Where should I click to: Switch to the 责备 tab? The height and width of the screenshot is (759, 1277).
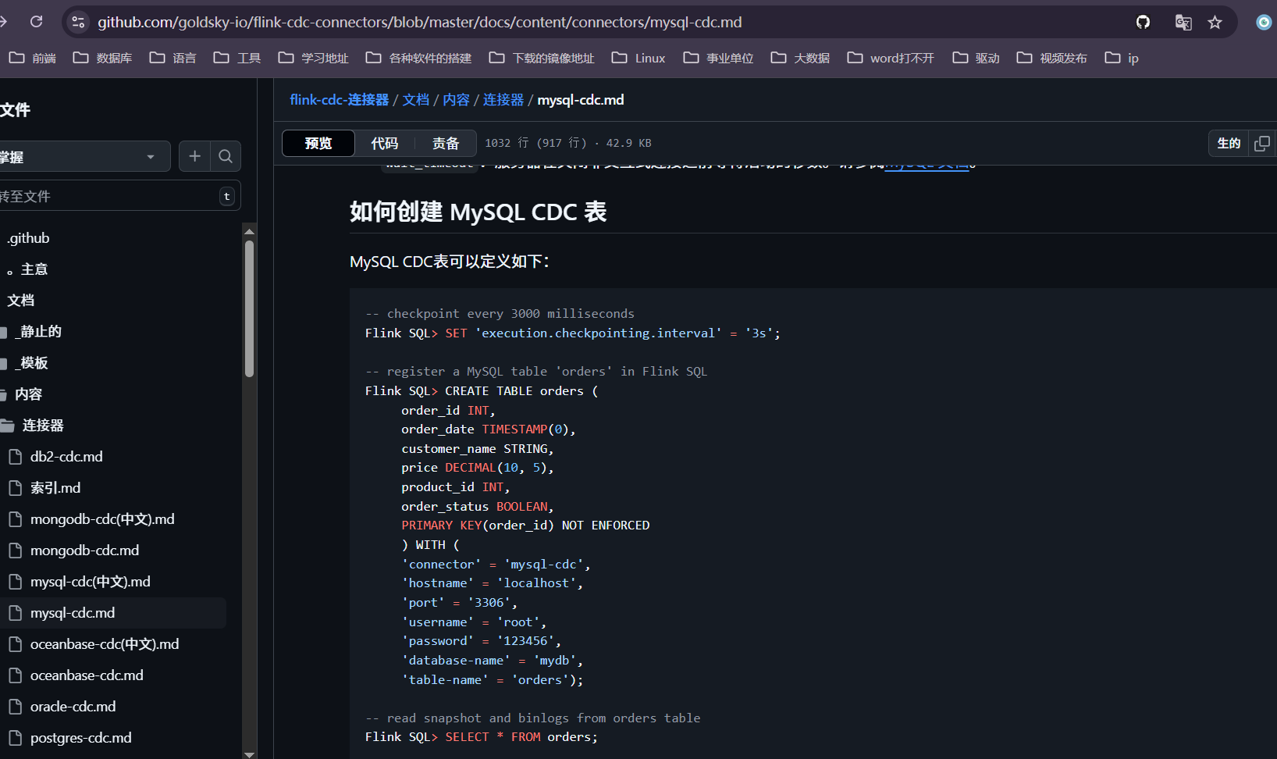point(445,143)
